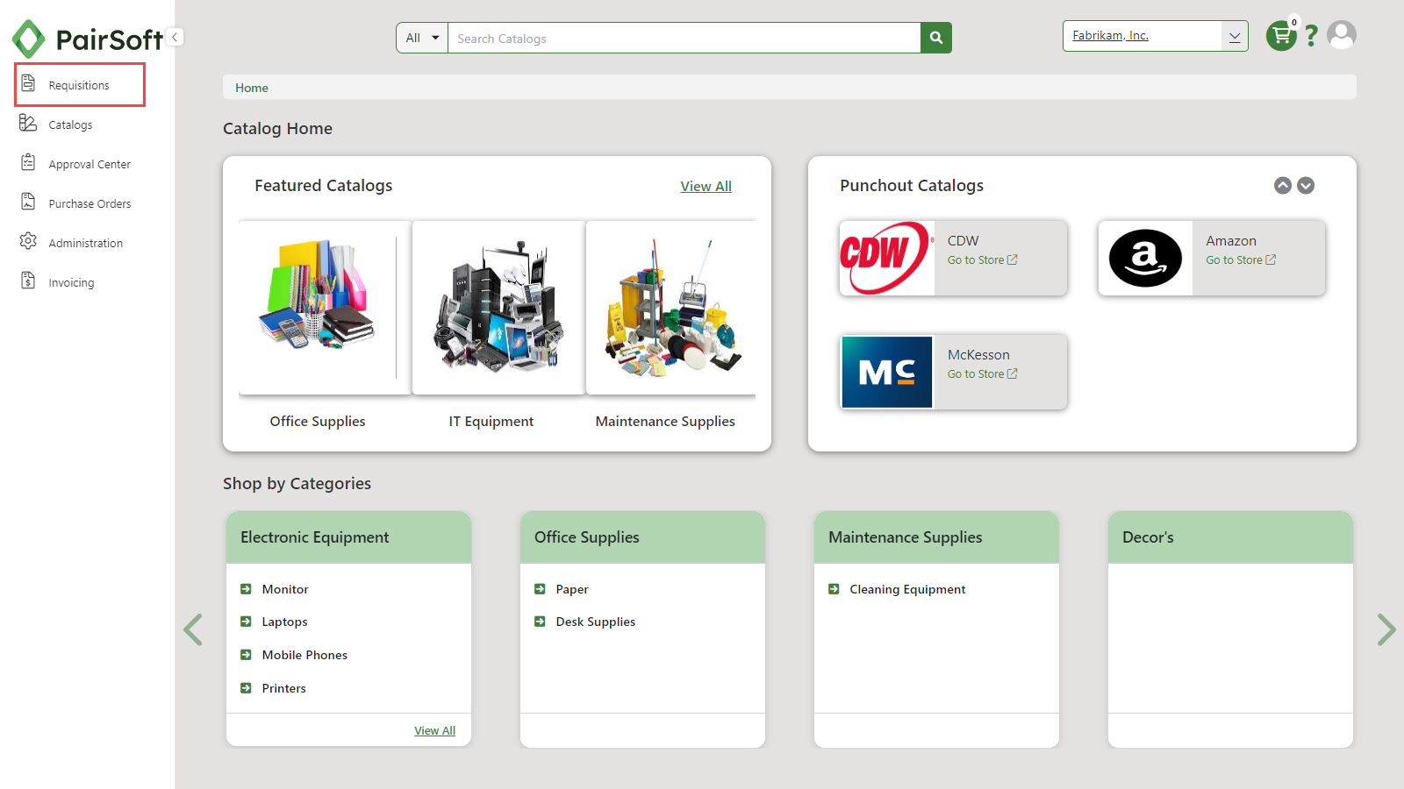The height and width of the screenshot is (789, 1404).
Task: Click the Home breadcrumb
Action: tap(252, 88)
